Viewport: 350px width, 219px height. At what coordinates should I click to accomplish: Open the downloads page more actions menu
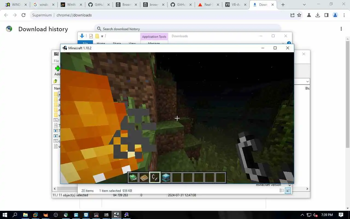[x=341, y=29]
